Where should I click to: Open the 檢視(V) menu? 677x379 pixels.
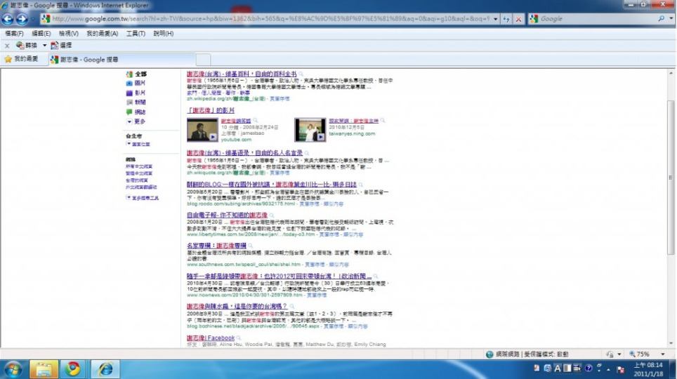pyautogui.click(x=69, y=33)
